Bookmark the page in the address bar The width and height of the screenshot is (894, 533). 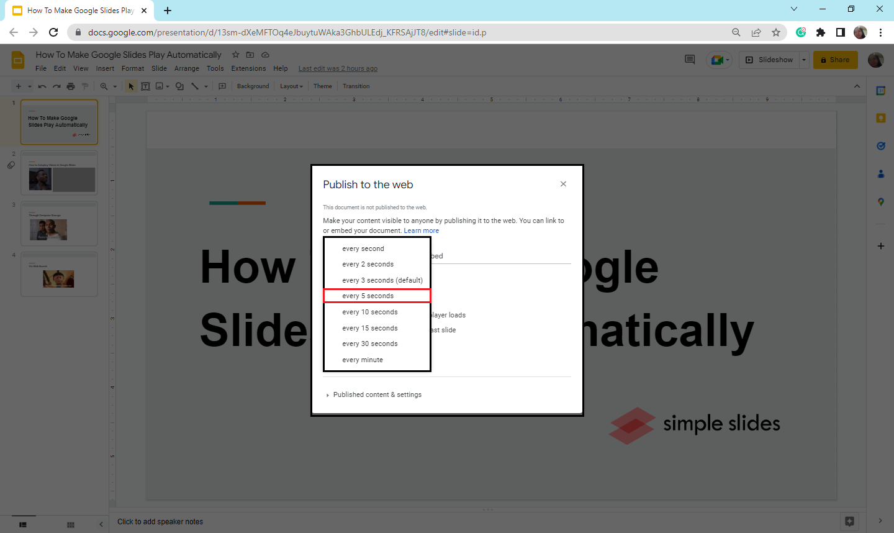(x=777, y=32)
